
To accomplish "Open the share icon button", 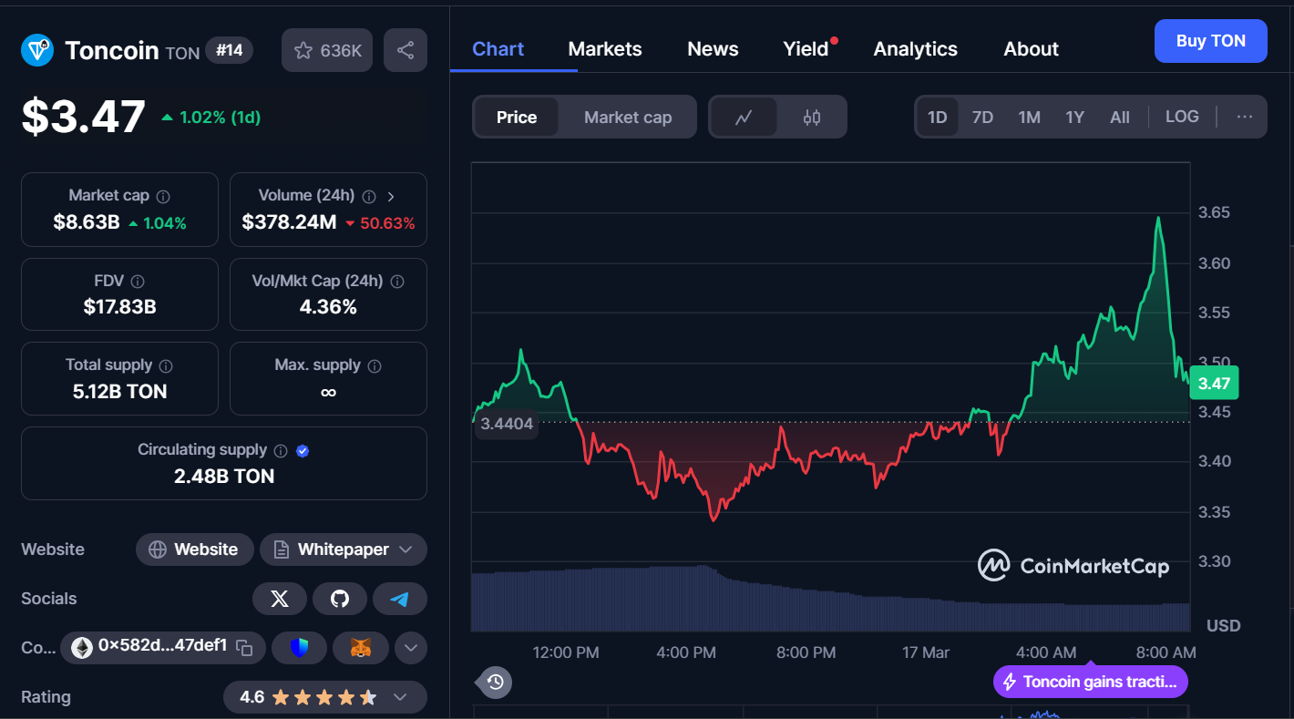I will point(406,50).
